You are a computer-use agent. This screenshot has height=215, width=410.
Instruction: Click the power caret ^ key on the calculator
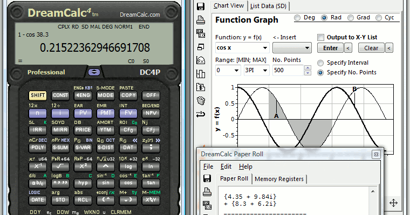pos(106,167)
